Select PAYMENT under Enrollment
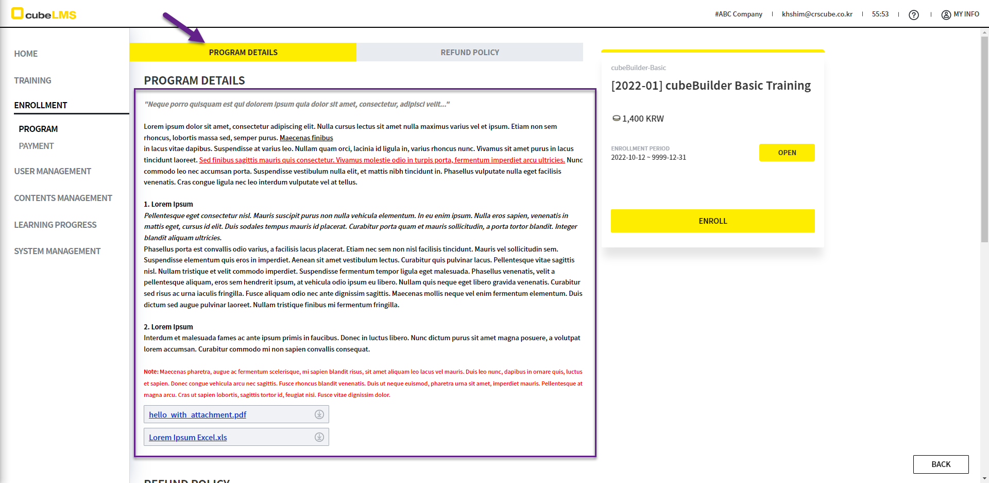989x483 pixels. 36,146
